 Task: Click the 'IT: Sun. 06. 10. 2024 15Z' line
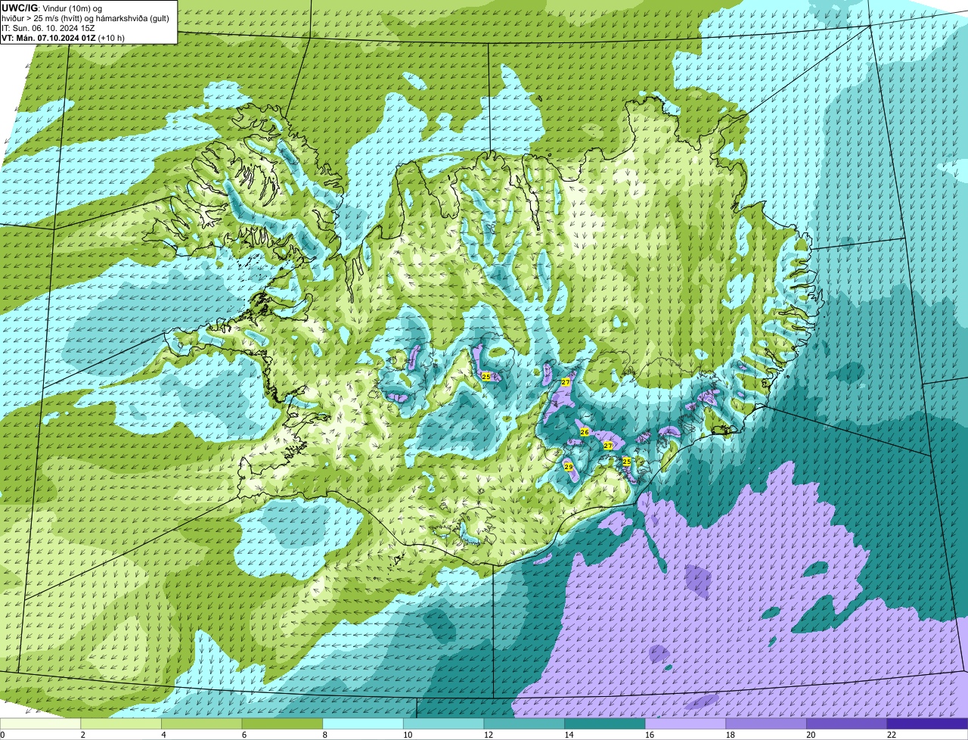[48, 27]
